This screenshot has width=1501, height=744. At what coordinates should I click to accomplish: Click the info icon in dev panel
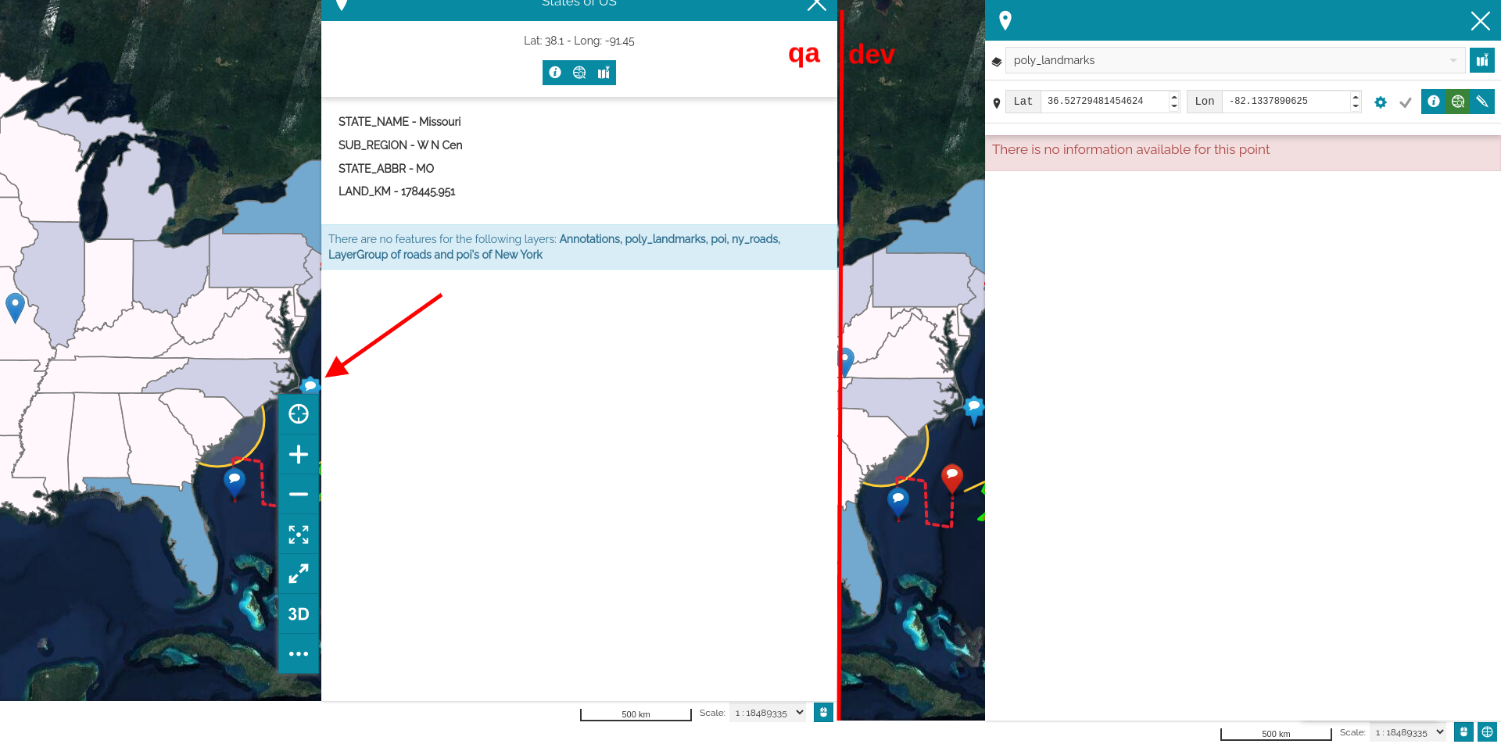pyautogui.click(x=1434, y=102)
